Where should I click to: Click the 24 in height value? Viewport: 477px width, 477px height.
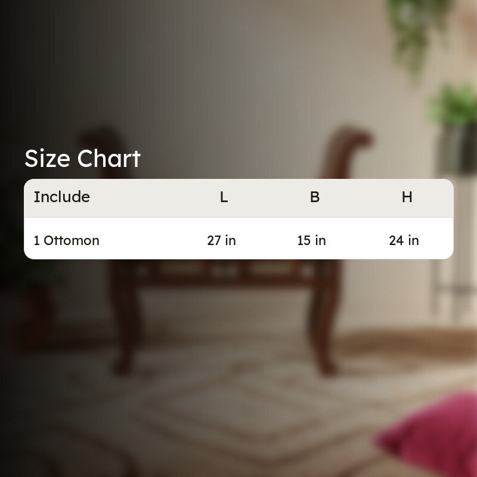(404, 240)
